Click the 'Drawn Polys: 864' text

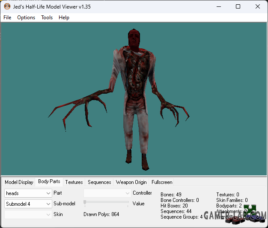101,214
